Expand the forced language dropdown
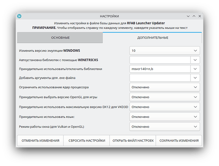 pyautogui.click(x=164, y=117)
